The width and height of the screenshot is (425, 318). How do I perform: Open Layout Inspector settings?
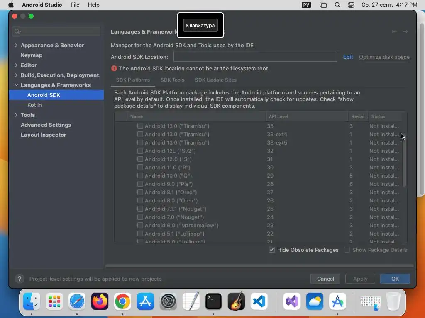pos(43,135)
